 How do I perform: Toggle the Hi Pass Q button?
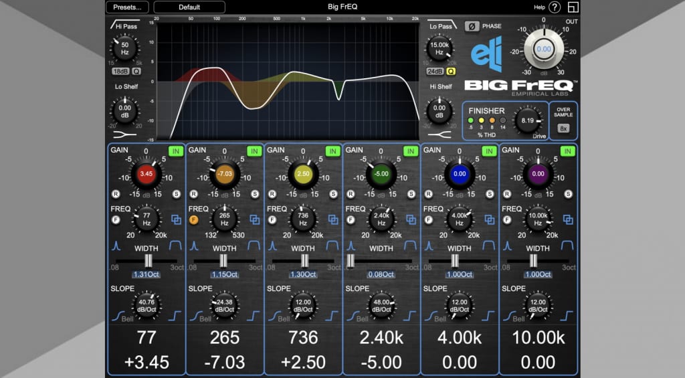coord(136,71)
